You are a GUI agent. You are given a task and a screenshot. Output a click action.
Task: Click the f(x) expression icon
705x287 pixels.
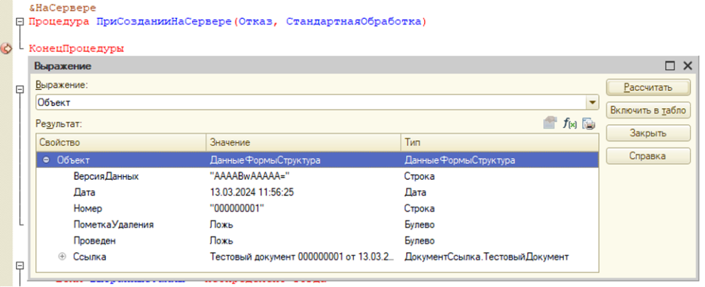pos(569,123)
